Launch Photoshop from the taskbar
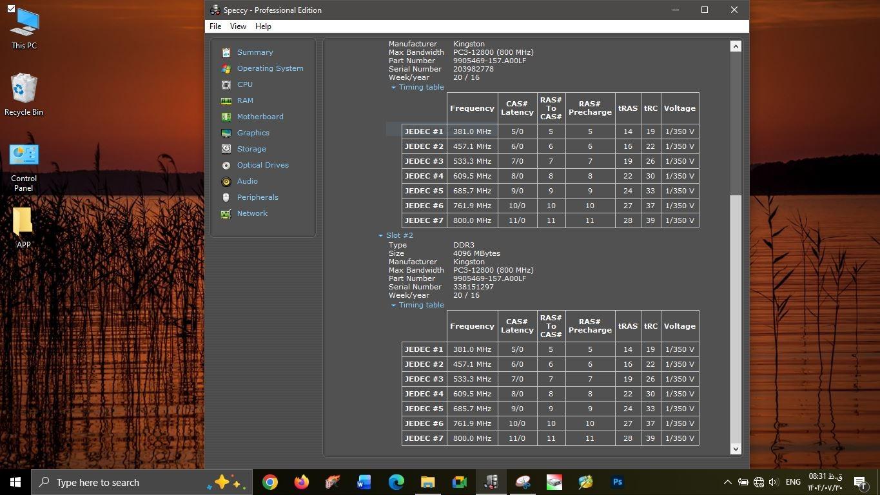This screenshot has width=880, height=495. point(617,482)
